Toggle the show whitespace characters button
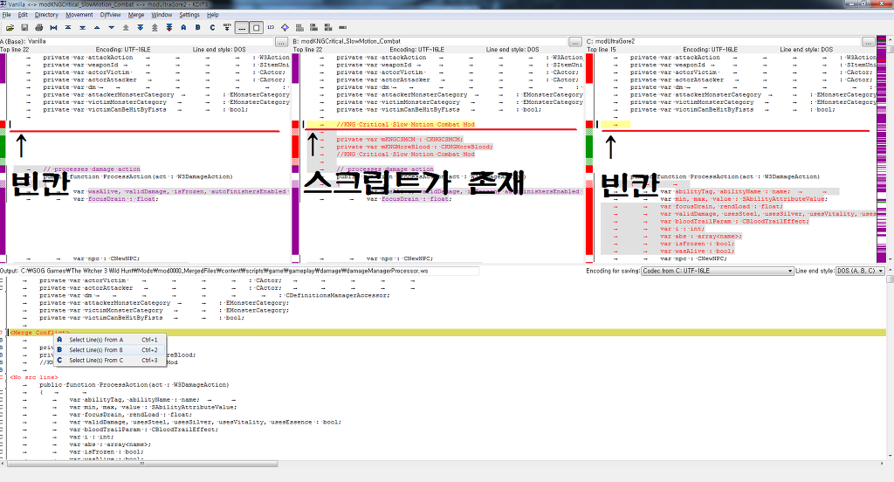894x482 pixels. click(x=241, y=28)
